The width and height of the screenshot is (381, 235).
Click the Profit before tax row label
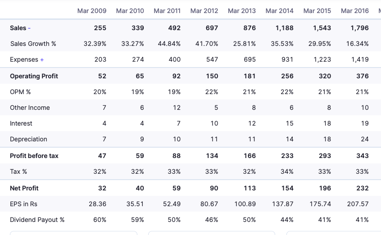[34, 156]
